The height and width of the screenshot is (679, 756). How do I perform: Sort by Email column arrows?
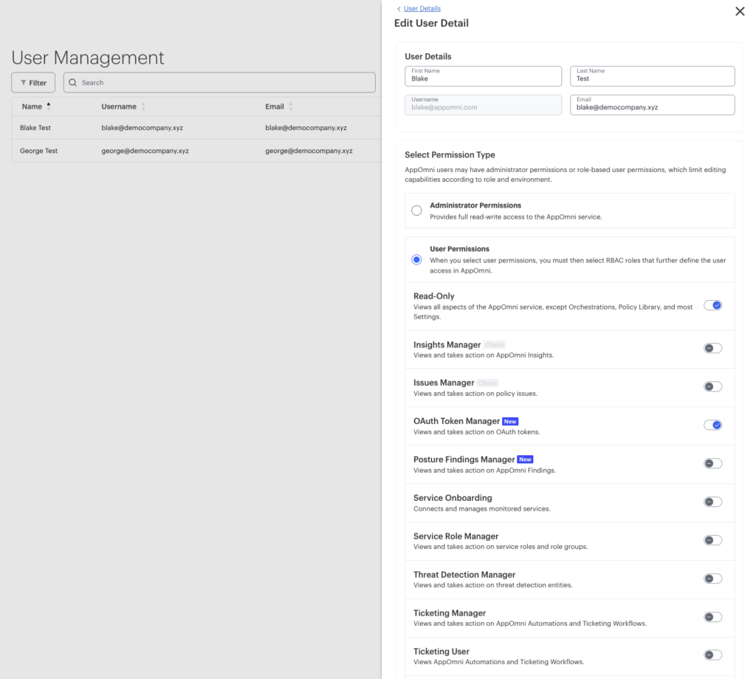pos(291,106)
